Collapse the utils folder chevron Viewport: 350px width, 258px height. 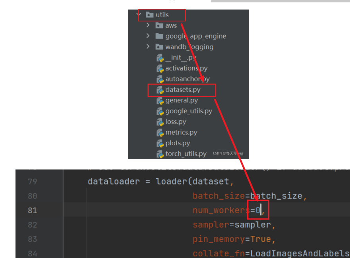(x=139, y=15)
